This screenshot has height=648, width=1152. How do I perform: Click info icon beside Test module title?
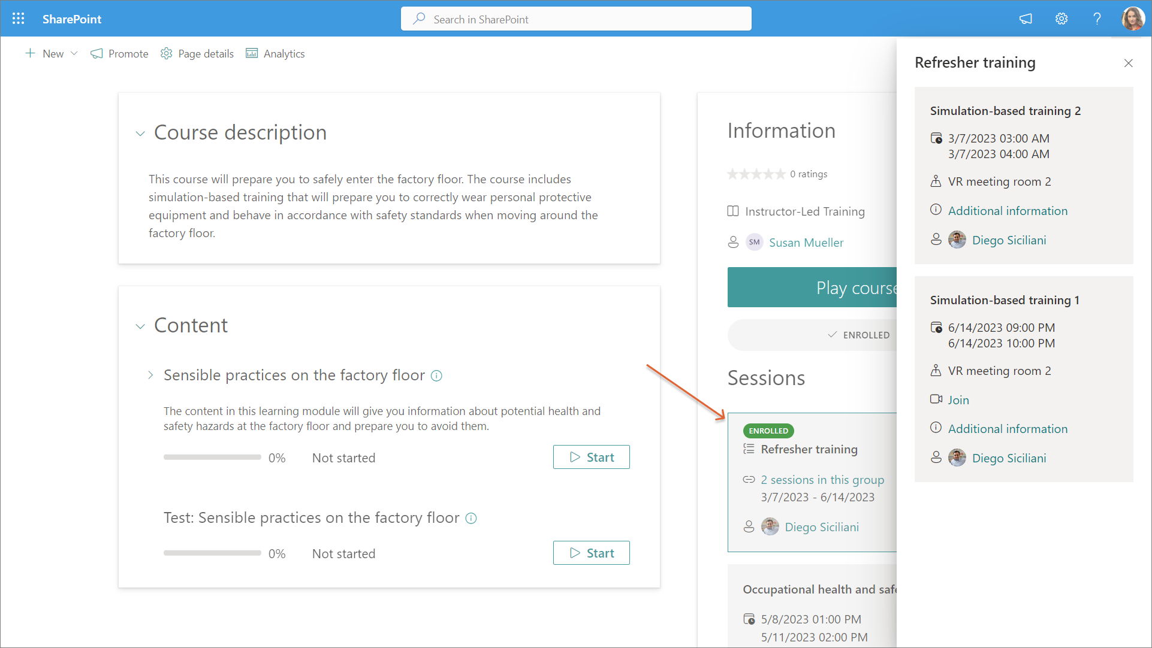click(x=471, y=519)
